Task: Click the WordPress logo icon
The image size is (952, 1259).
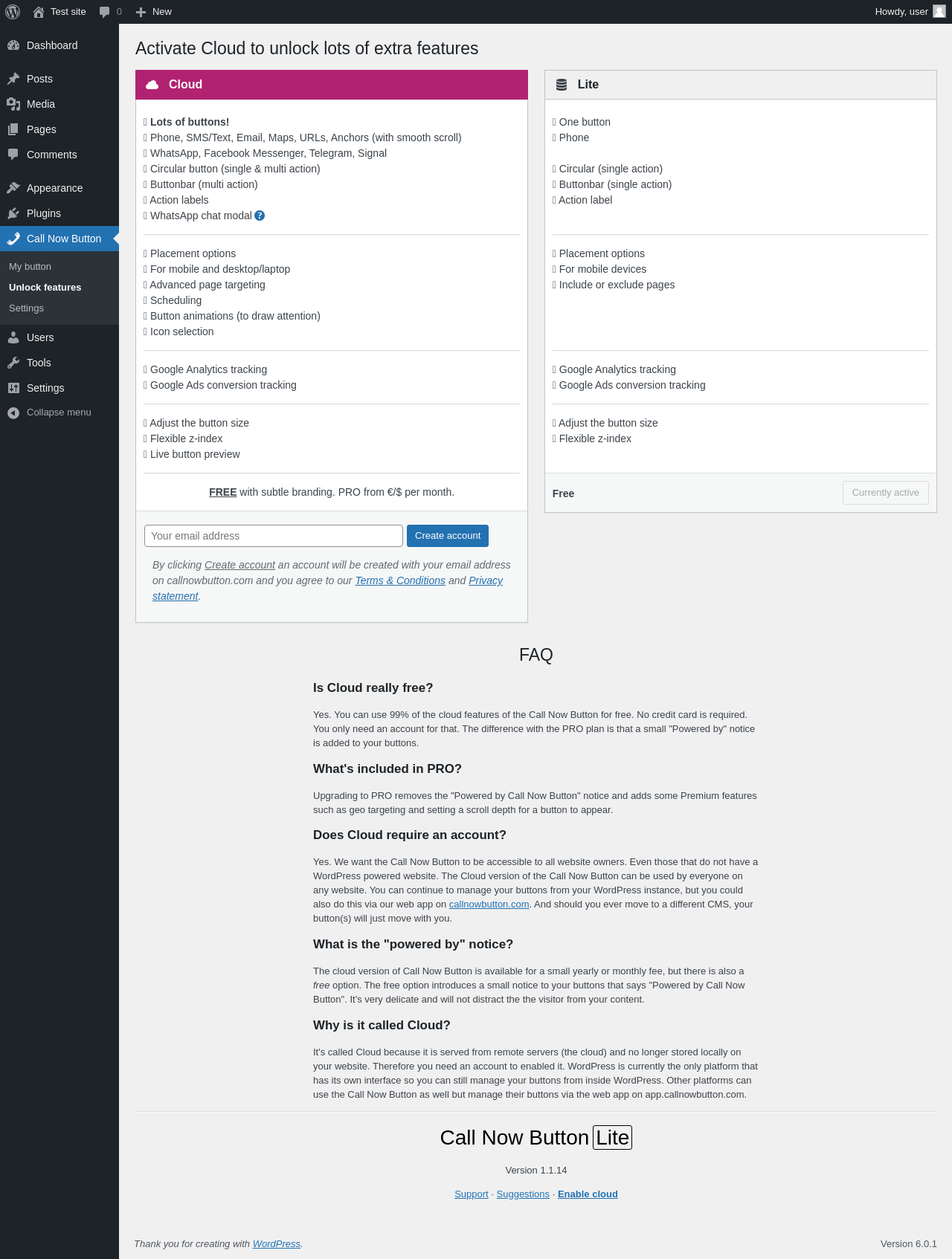Action: click(13, 12)
